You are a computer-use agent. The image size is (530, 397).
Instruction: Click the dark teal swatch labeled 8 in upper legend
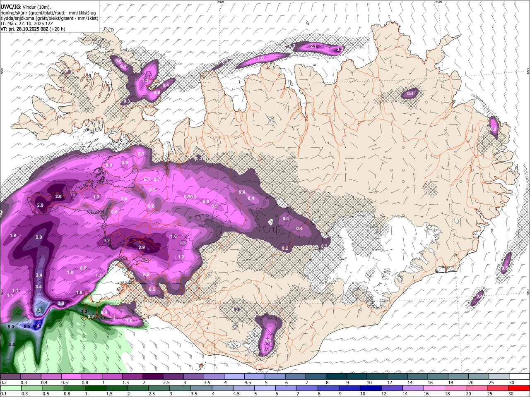pos(336,377)
